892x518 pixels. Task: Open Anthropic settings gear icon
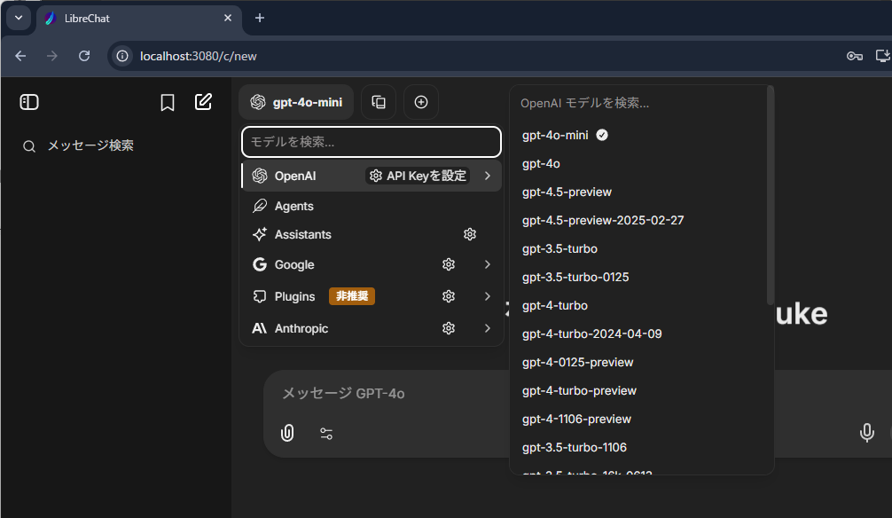pos(449,328)
